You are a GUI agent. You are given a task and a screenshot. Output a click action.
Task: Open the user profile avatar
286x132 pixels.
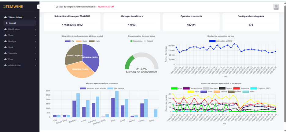pos(276,7)
